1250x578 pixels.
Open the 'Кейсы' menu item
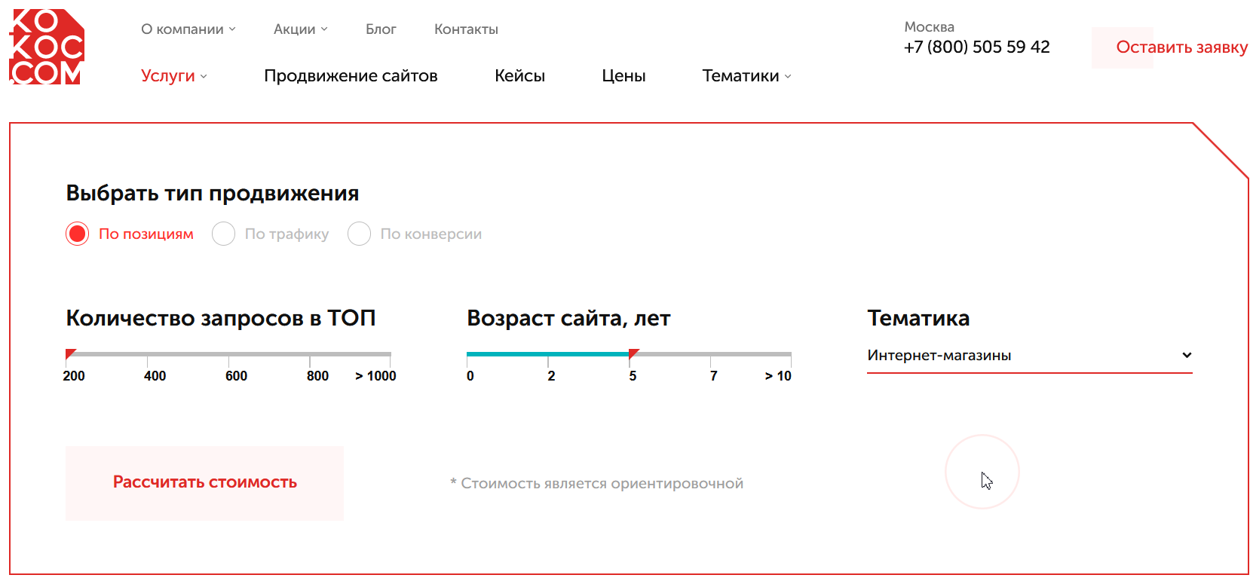519,76
